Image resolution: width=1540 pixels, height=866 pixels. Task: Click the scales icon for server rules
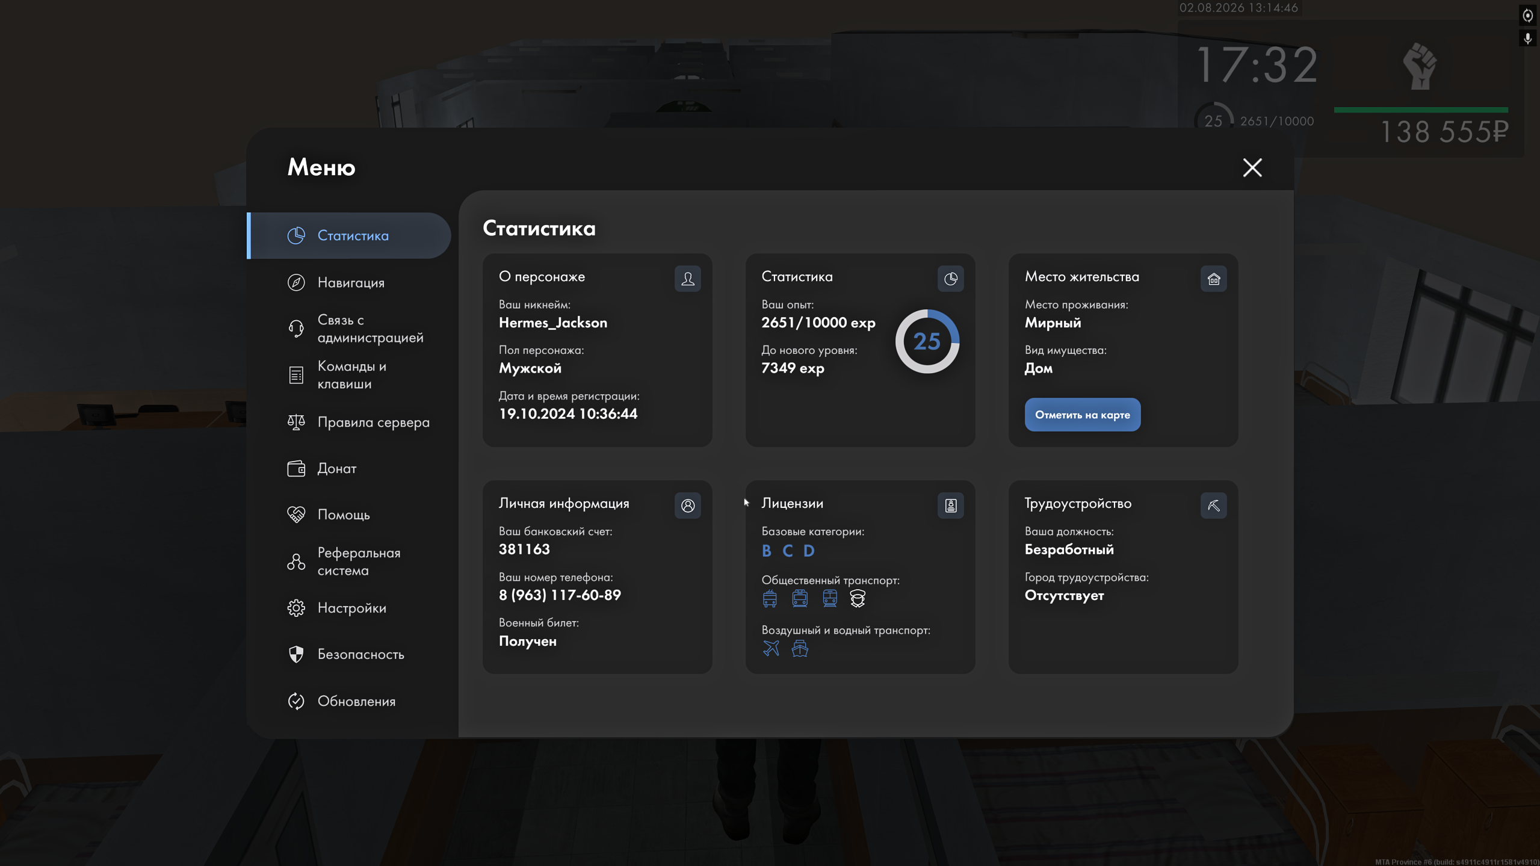[x=296, y=422]
